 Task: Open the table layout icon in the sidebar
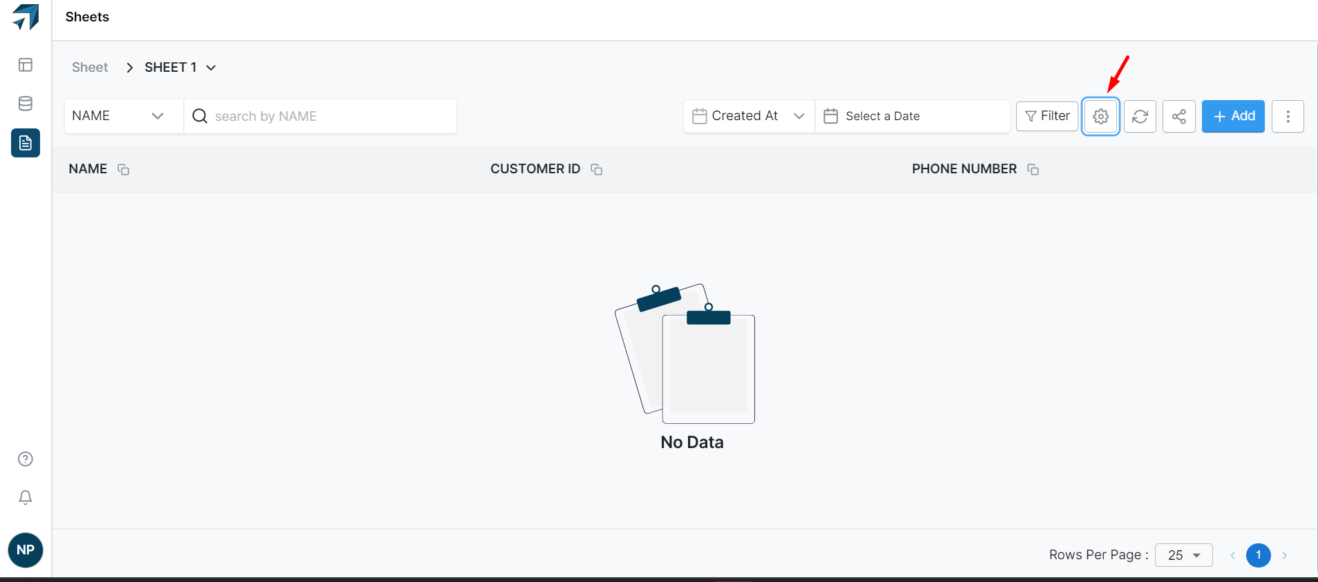(x=26, y=65)
